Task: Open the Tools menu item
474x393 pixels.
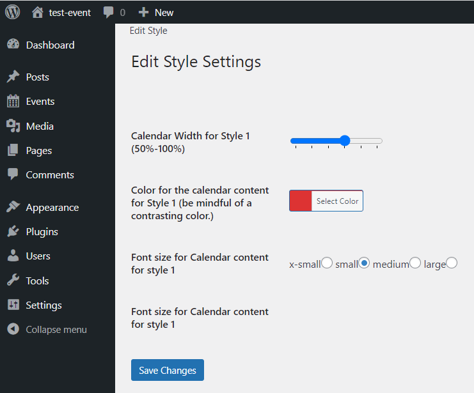Action: click(38, 281)
